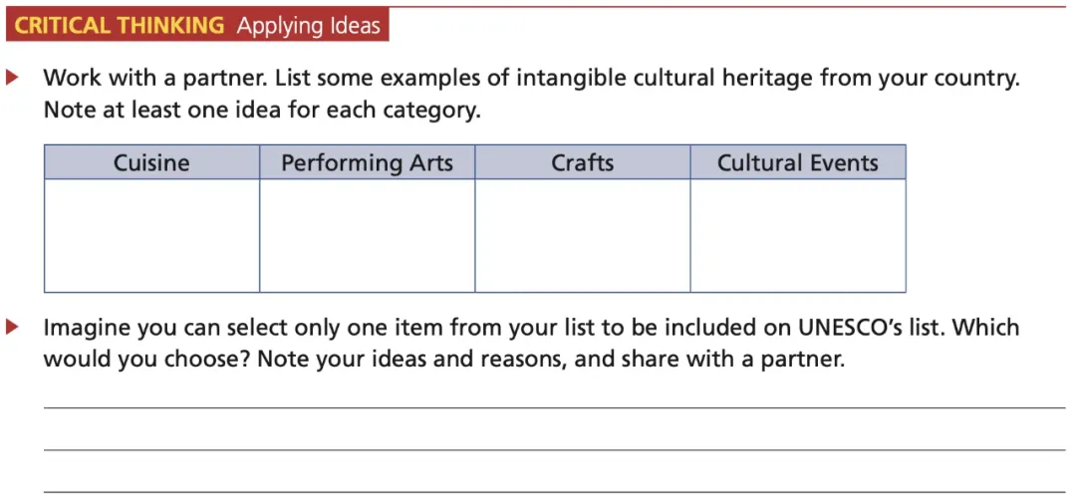Screen dimensions: 1076x501
Task: Click the first blank answer line
Action: pos(555,407)
